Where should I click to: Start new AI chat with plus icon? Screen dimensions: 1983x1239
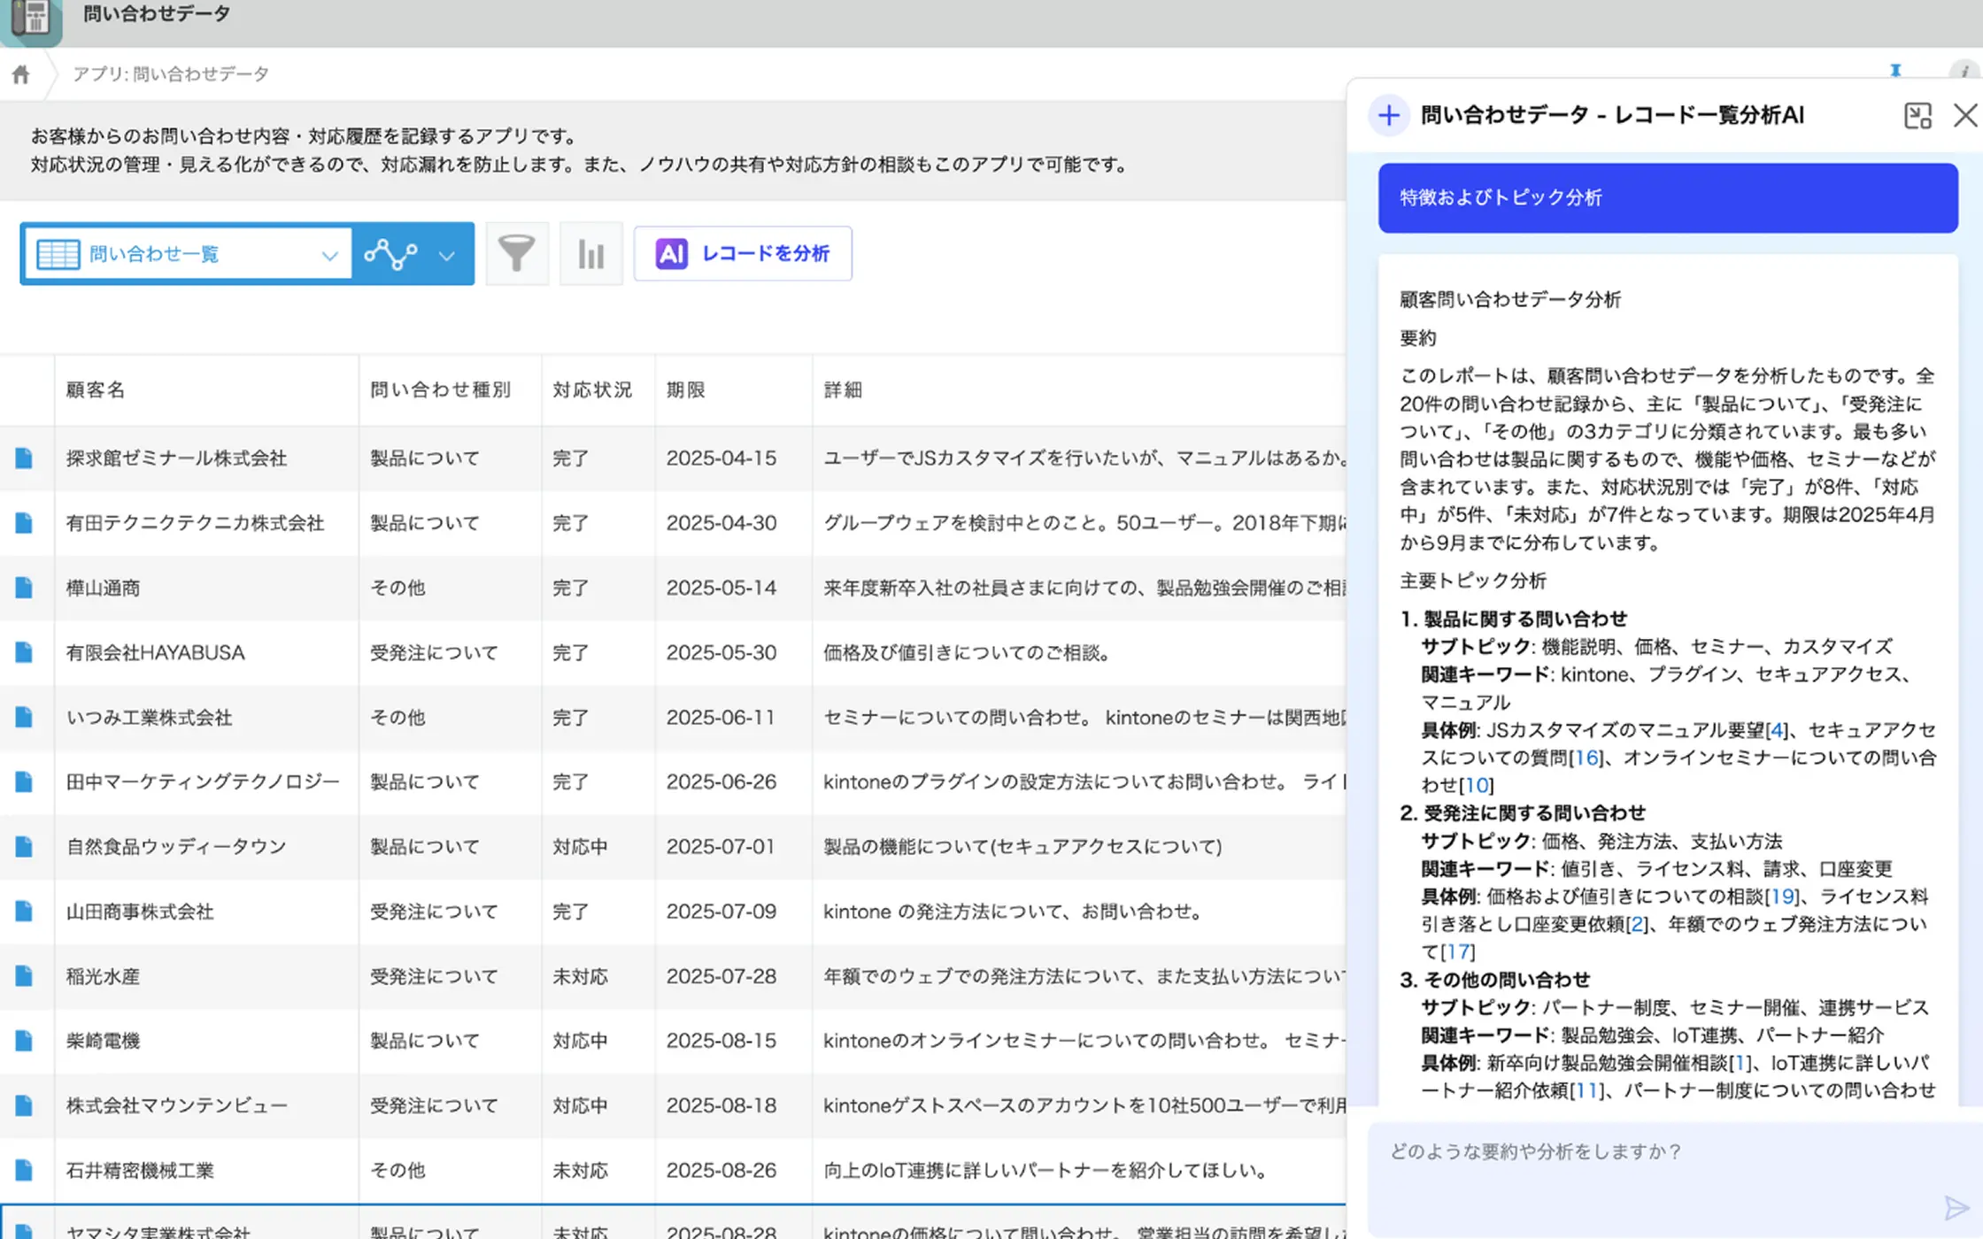click(x=1388, y=116)
